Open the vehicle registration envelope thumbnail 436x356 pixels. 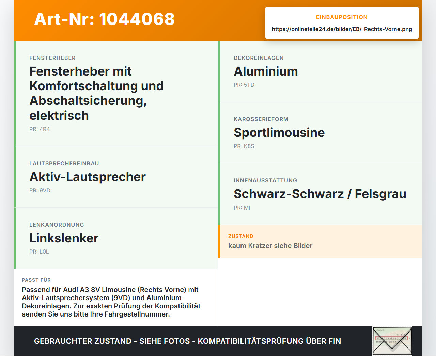392,341
